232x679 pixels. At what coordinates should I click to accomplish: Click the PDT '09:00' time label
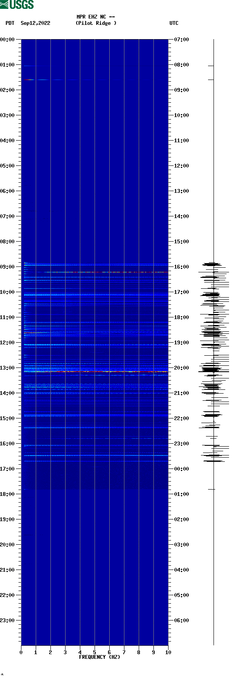(8, 267)
